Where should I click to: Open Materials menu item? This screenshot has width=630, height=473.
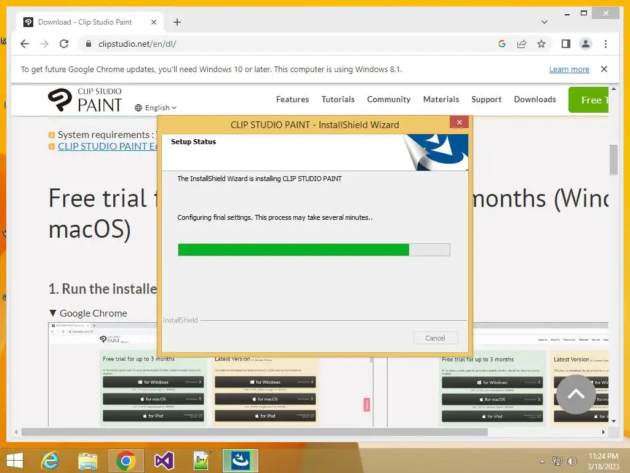tap(441, 99)
